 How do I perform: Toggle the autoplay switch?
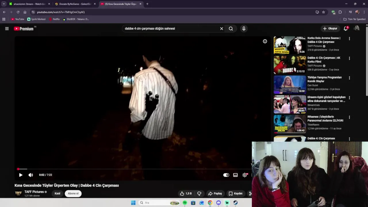pos(226,175)
